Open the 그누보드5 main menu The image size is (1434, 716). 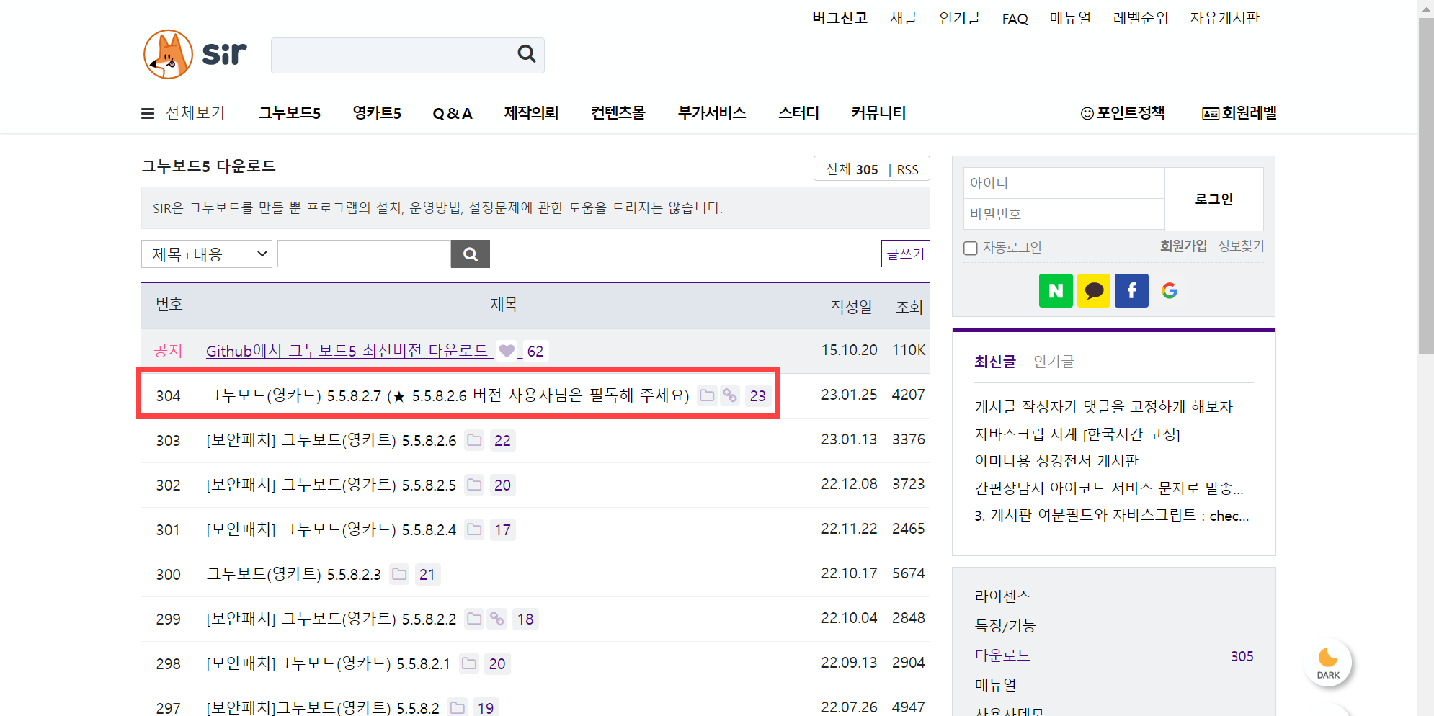[x=290, y=113]
